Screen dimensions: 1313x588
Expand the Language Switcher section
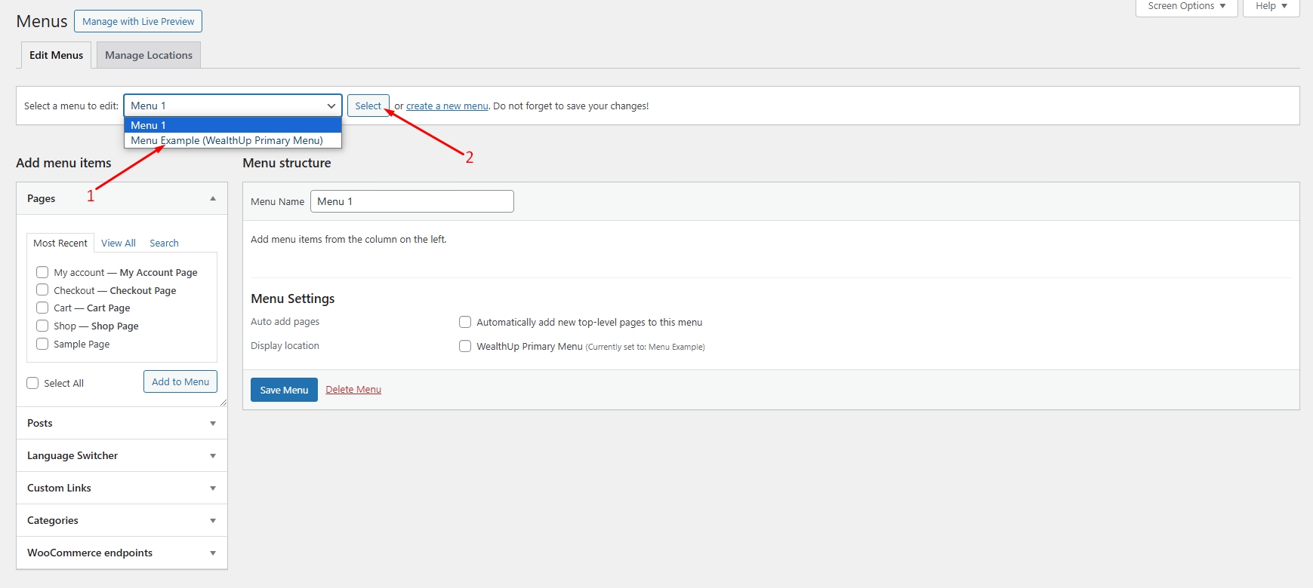pyautogui.click(x=213, y=456)
